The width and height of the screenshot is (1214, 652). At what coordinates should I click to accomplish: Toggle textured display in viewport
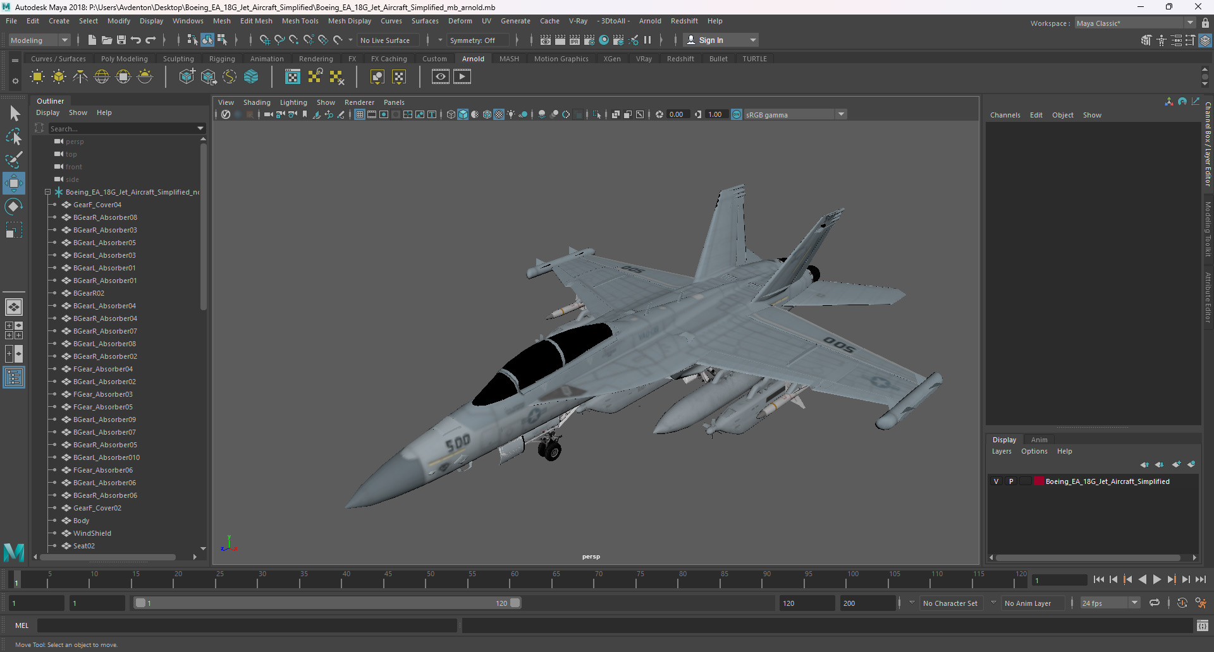tap(499, 114)
